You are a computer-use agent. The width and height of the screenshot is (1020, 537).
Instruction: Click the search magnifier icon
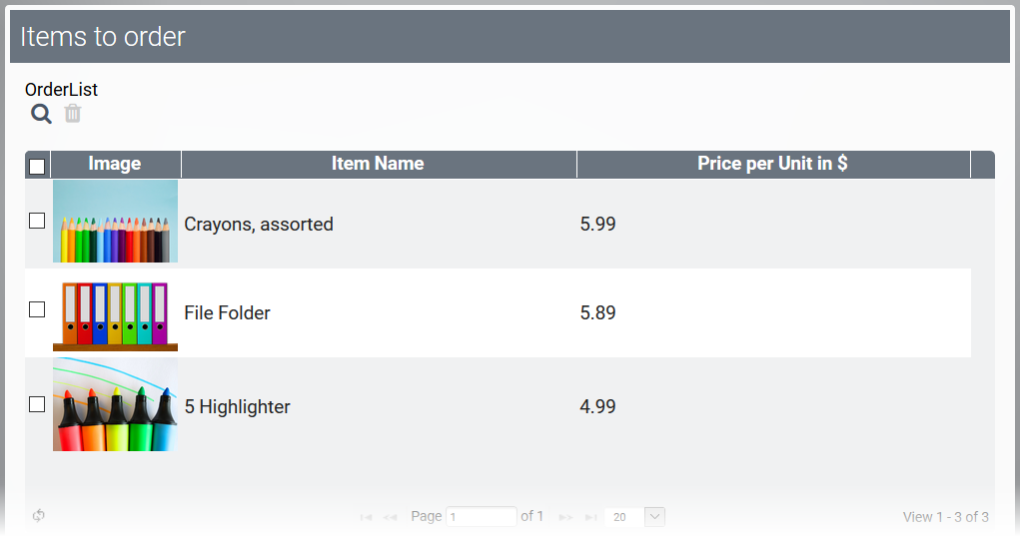(x=41, y=114)
